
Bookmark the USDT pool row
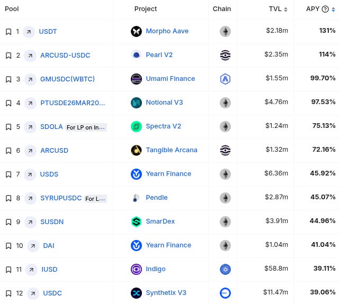pyautogui.click(x=8, y=32)
